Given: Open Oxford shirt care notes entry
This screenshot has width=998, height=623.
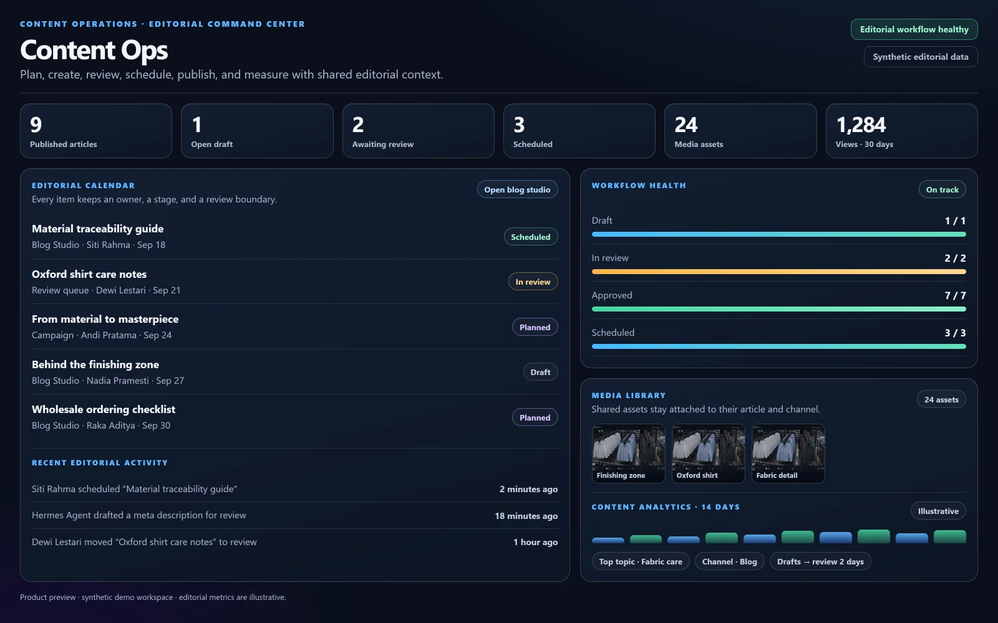Looking at the screenshot, I should pos(294,282).
